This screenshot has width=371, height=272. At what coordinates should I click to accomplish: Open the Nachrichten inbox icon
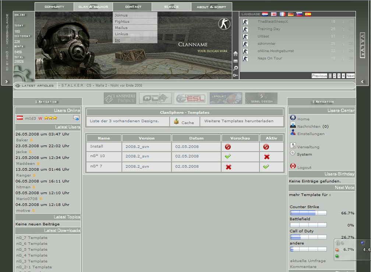(293, 125)
